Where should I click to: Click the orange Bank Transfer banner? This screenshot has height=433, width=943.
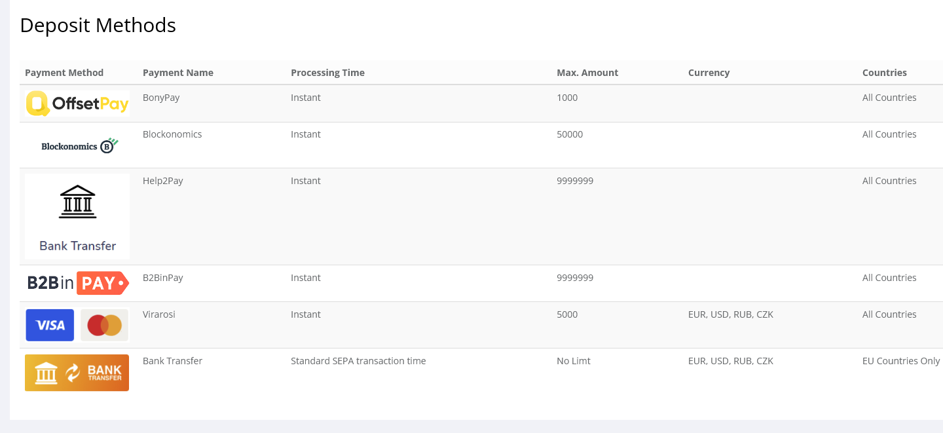77,373
